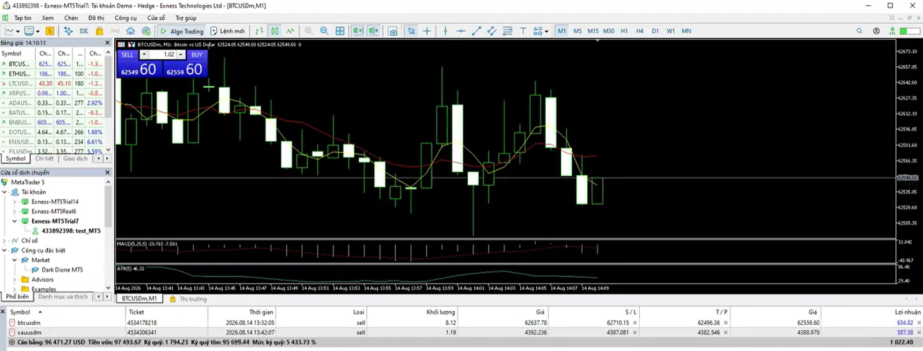923x351 pixels.
Task: Open the VPS cloud hosting icon
Action: pyautogui.click(x=130, y=31)
